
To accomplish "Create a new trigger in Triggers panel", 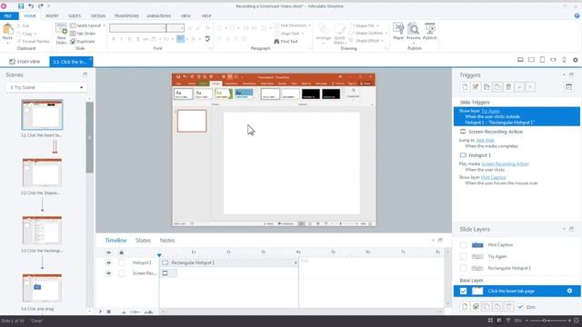I will click(x=465, y=87).
